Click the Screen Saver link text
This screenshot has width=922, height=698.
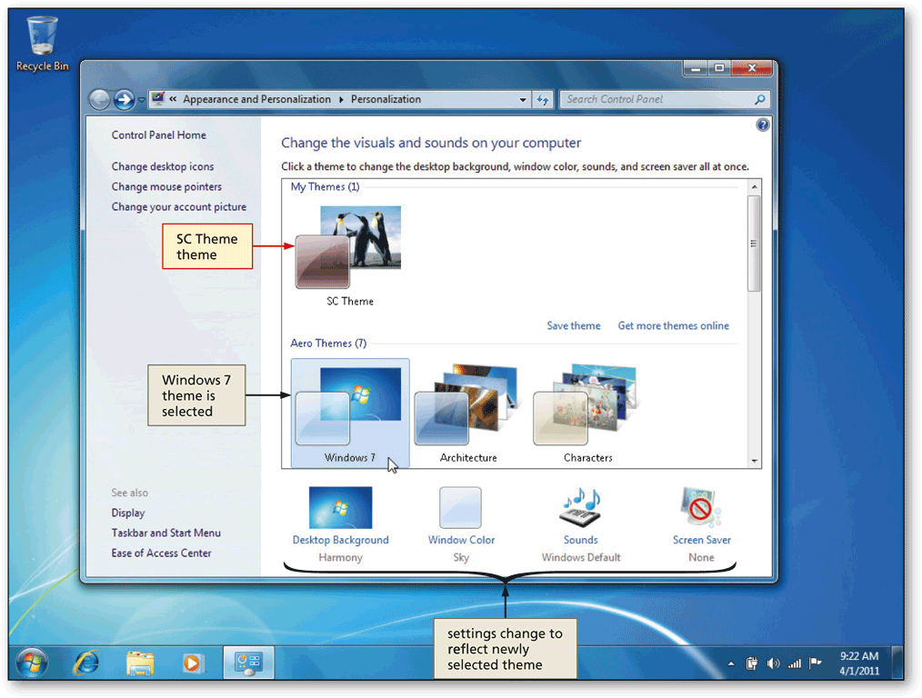[701, 540]
